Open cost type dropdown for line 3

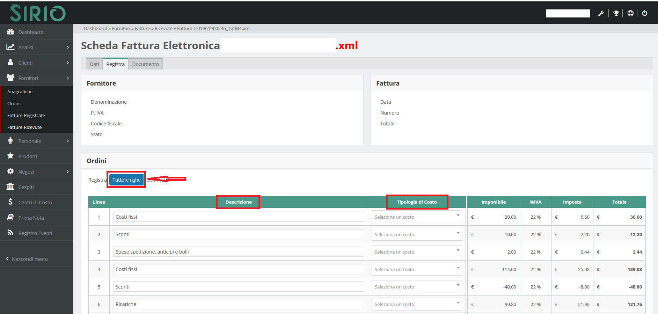point(416,252)
